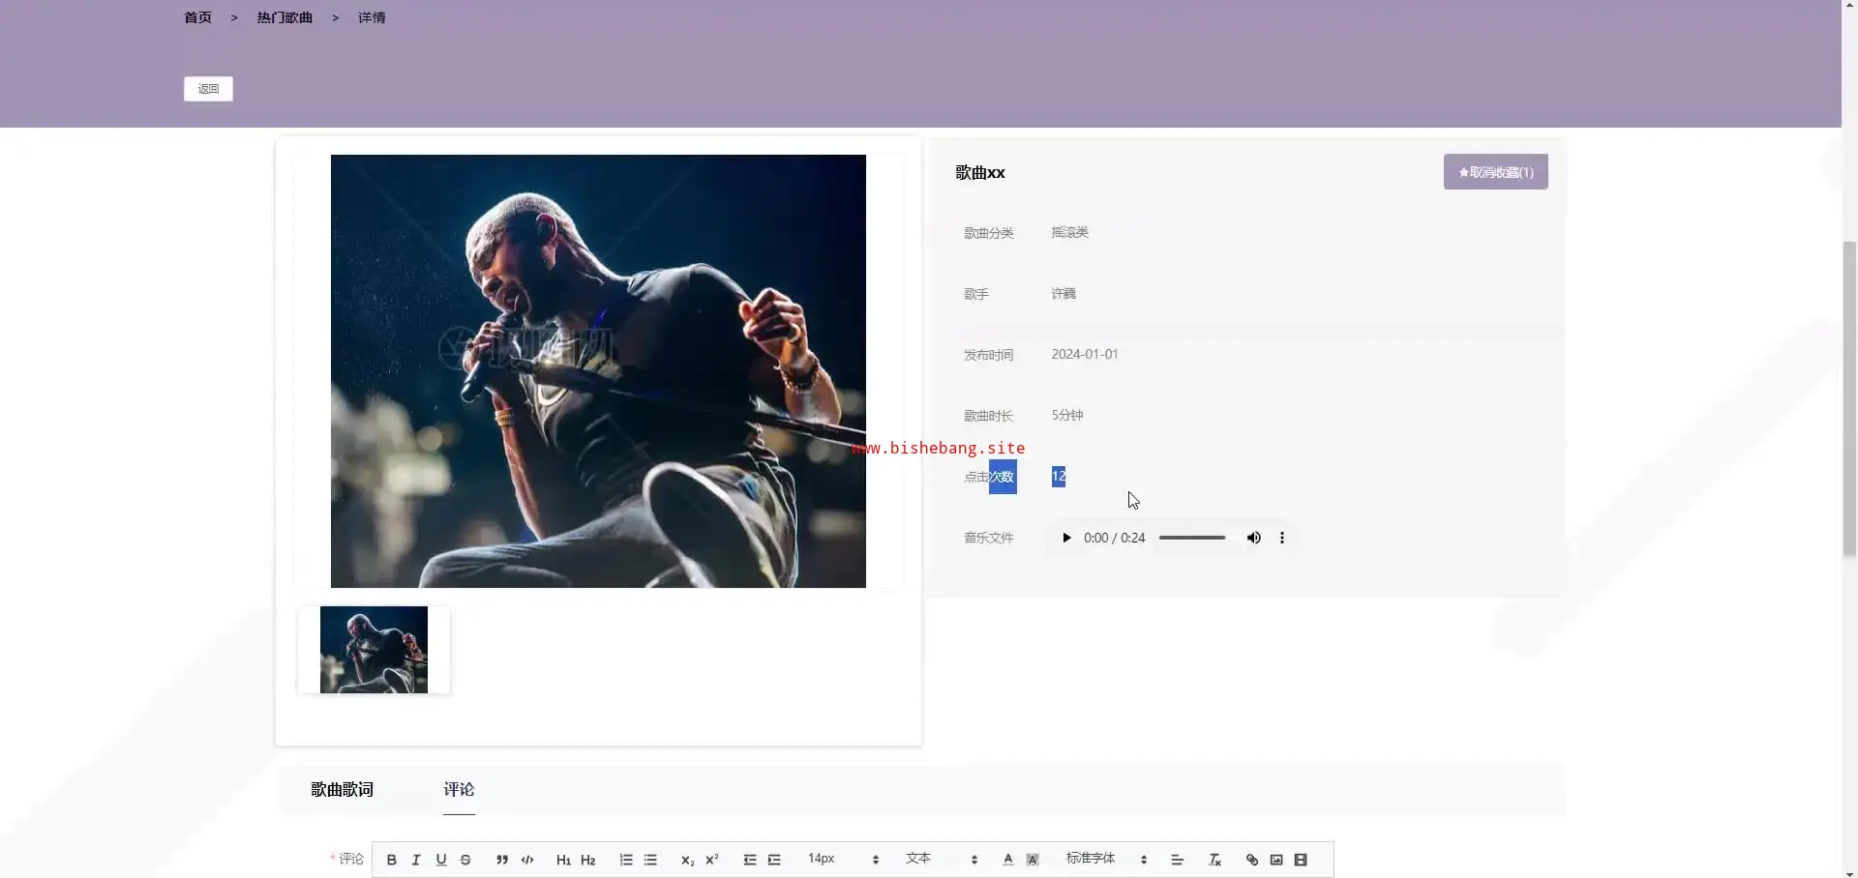Clear text formatting in the editor
The width and height of the screenshot is (1858, 878).
tap(1214, 860)
